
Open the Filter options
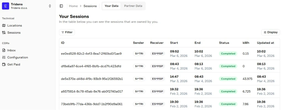(x=67, y=32)
